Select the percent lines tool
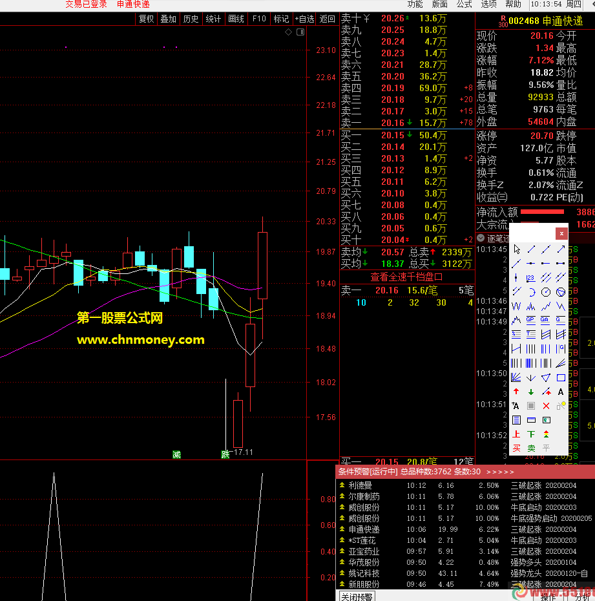The width and height of the screenshot is (595, 601). click(516, 334)
